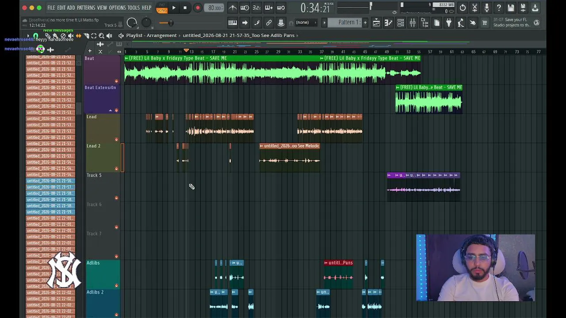Click the Stop transport button
Screen dimensions: 566x318
[185, 8]
